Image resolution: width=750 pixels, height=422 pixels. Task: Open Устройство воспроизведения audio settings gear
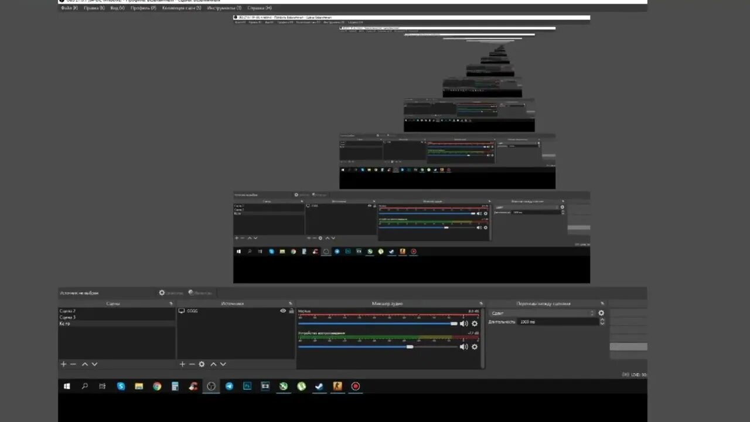tap(475, 346)
